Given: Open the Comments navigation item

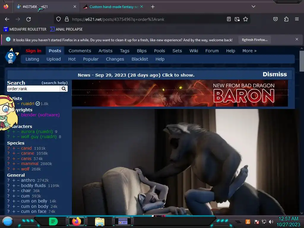Looking at the screenshot, I should 80,51.
